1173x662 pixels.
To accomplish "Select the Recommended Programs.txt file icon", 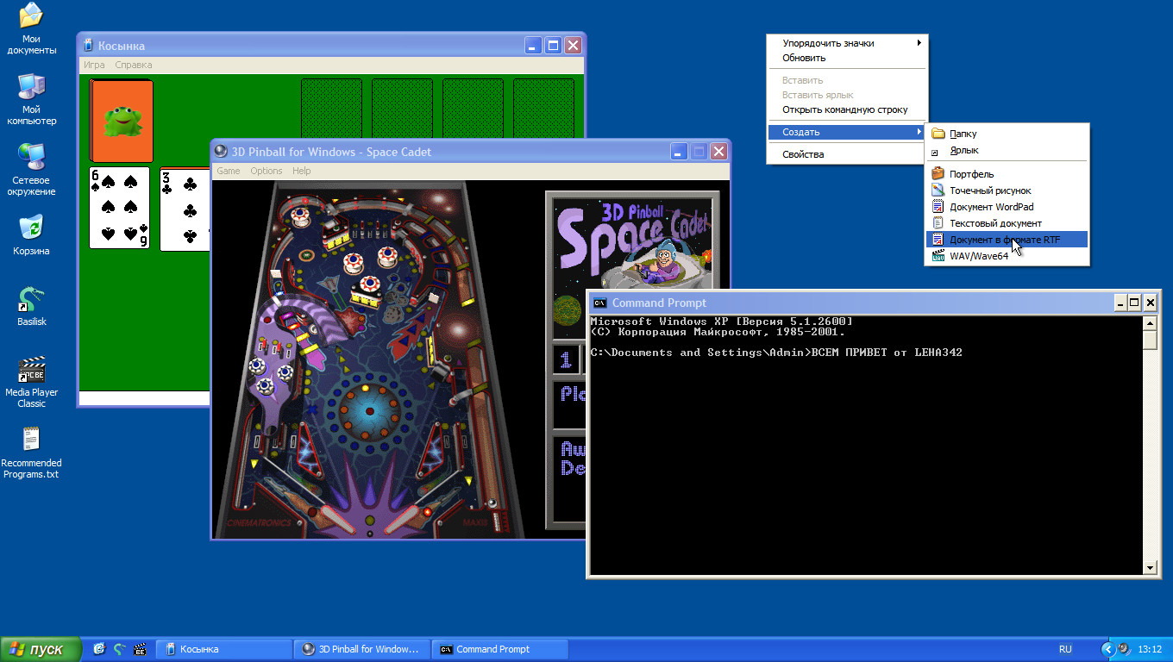I will coord(31,453).
